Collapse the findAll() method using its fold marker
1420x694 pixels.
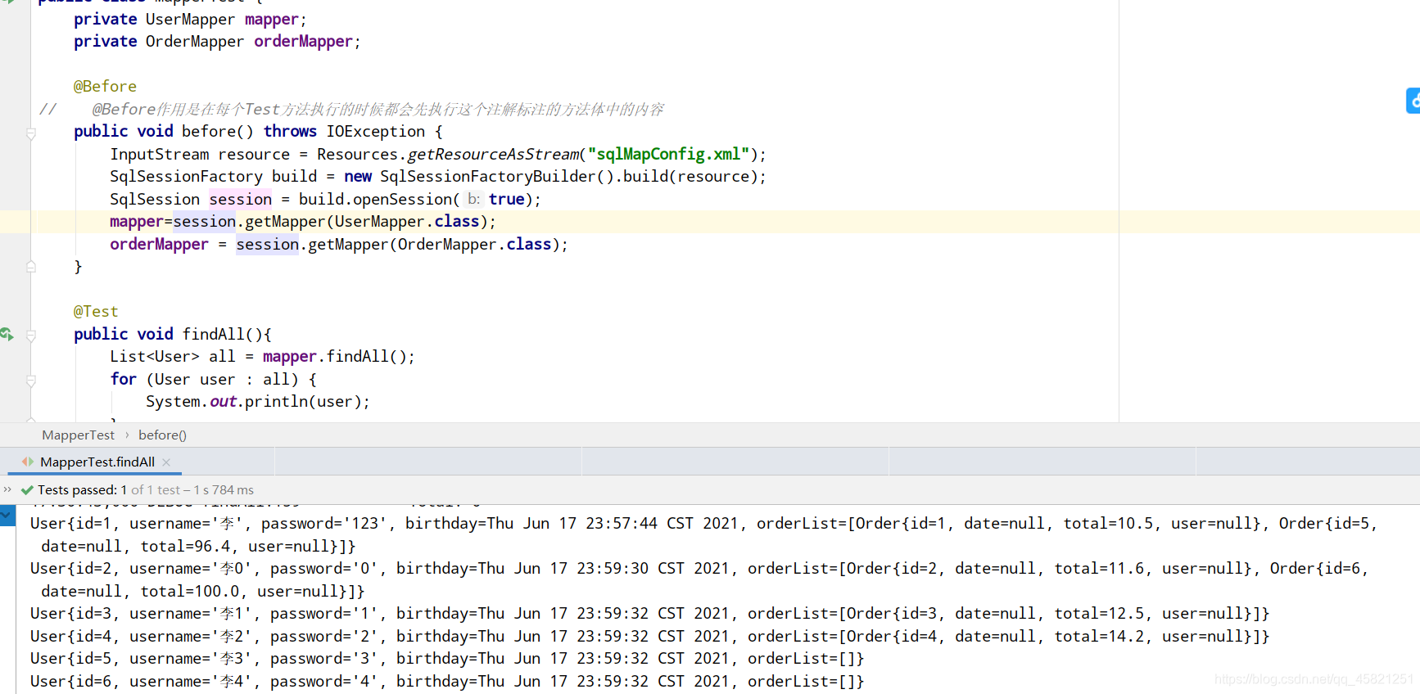point(31,335)
